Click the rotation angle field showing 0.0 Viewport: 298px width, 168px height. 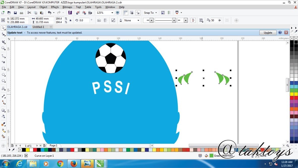84,20
